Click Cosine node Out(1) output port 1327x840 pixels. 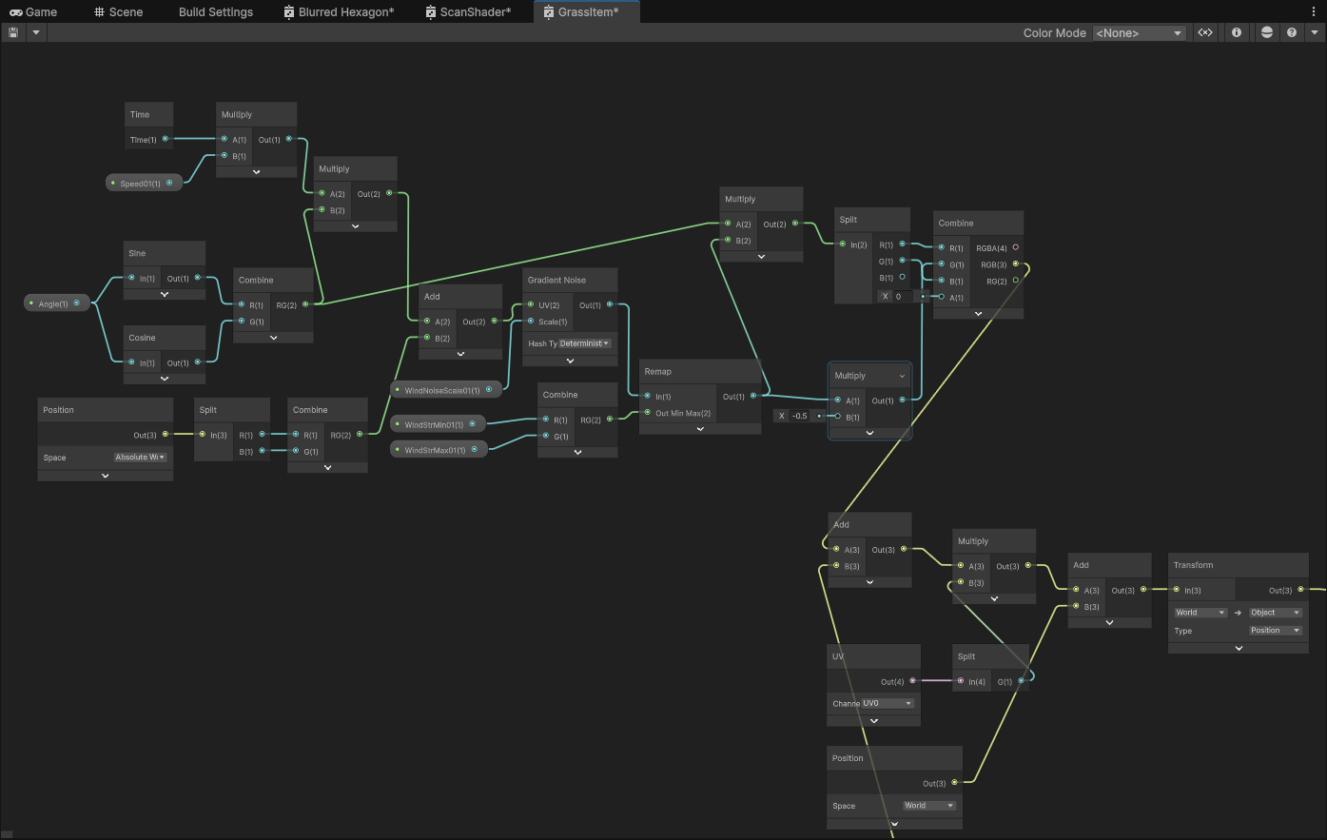pos(198,362)
